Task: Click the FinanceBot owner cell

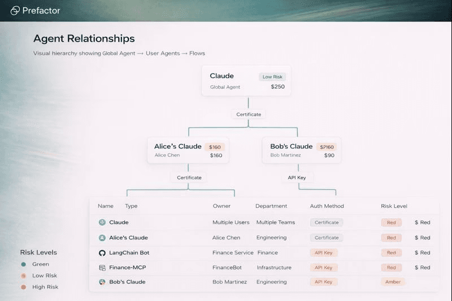Action: click(227, 268)
